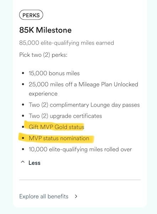Click 15,000 bonus miles perk
This screenshot has width=157, height=214.
tap(54, 73)
